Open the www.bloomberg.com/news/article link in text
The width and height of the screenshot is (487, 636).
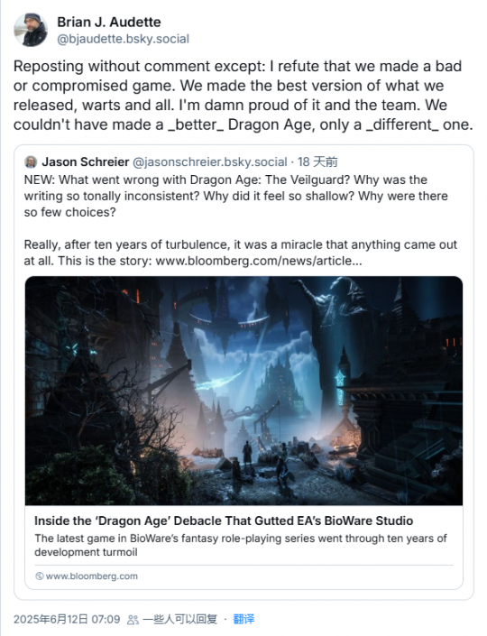click(259, 261)
